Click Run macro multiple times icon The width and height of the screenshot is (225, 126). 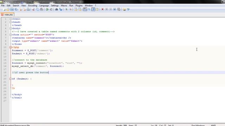(x=115, y=9)
